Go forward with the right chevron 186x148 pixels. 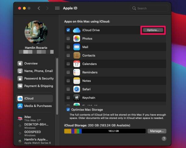pyautogui.click(x=47, y=8)
